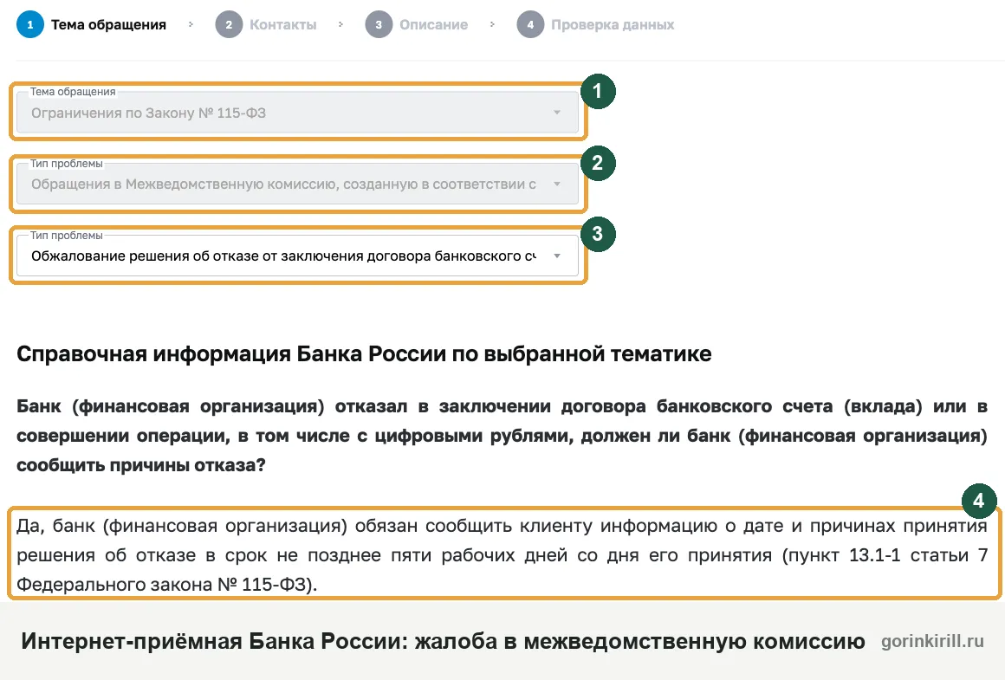Click the grey circle step 2 icon

229,25
